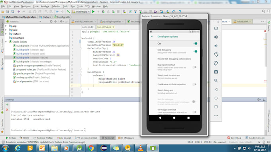The height and width of the screenshot is (152, 271).
Task: Tap Revoke USB debugging authorizations
Action: pos(174,59)
